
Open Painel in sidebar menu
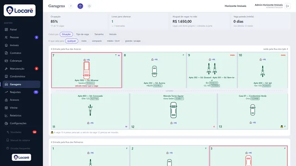[x=21, y=30]
